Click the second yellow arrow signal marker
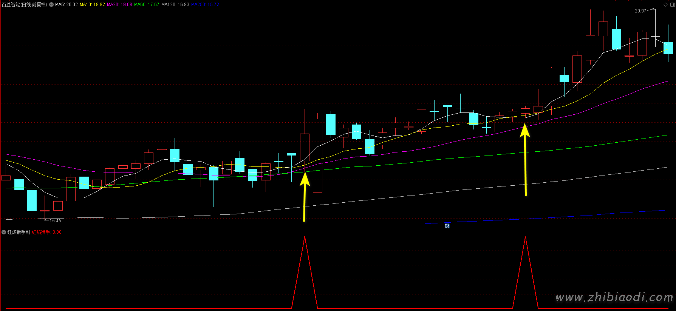 coord(525,159)
